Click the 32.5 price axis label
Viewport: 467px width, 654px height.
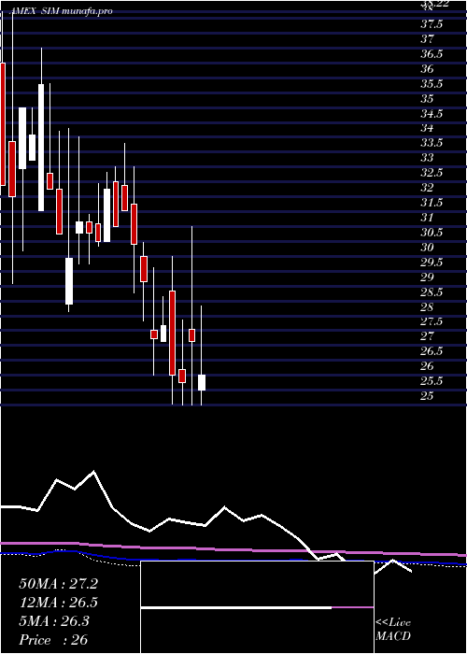click(x=432, y=173)
